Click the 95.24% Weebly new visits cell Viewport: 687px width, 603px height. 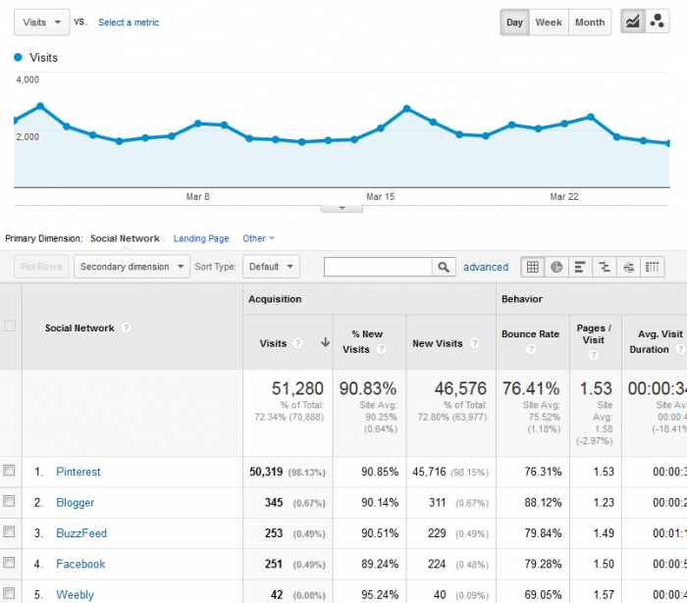pos(380,595)
